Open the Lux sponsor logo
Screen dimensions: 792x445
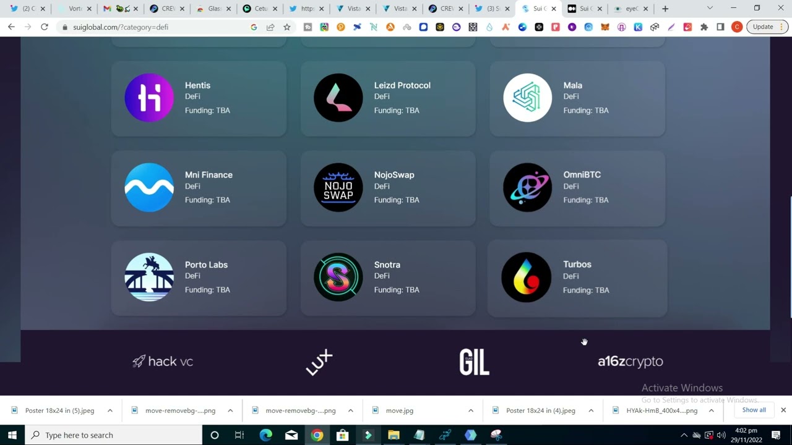(x=319, y=362)
